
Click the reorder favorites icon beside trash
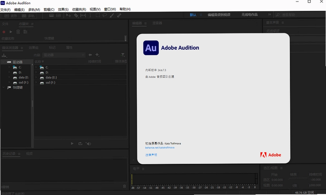tap(25, 32)
